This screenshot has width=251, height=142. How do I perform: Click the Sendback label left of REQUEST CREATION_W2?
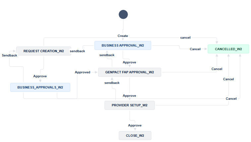click(9, 55)
